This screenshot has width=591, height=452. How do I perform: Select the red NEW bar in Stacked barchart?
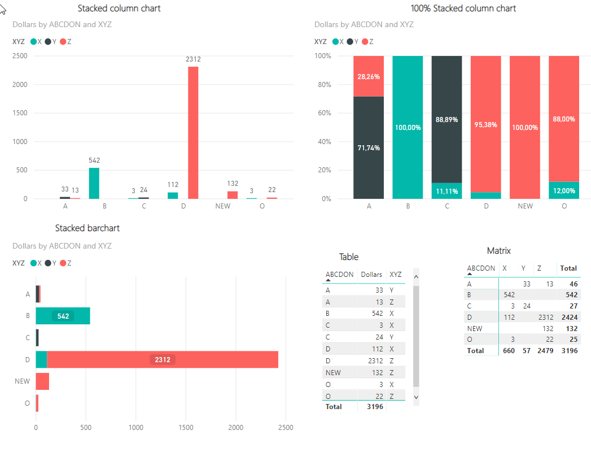(x=42, y=381)
